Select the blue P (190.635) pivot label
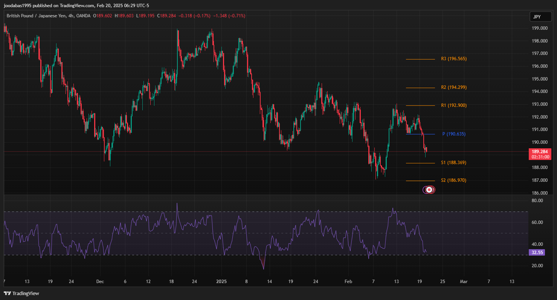The width and height of the screenshot is (557, 300). pyautogui.click(x=453, y=134)
